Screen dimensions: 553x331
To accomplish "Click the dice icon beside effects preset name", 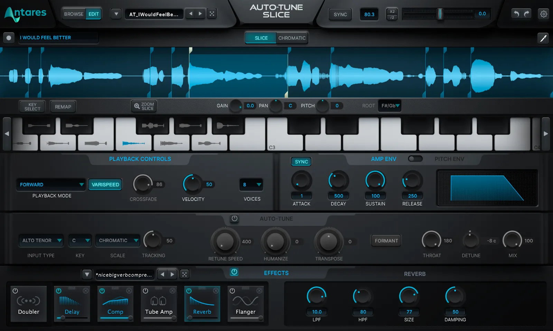I will (185, 274).
